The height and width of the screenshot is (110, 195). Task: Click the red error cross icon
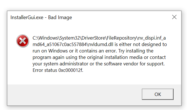coord(23,41)
